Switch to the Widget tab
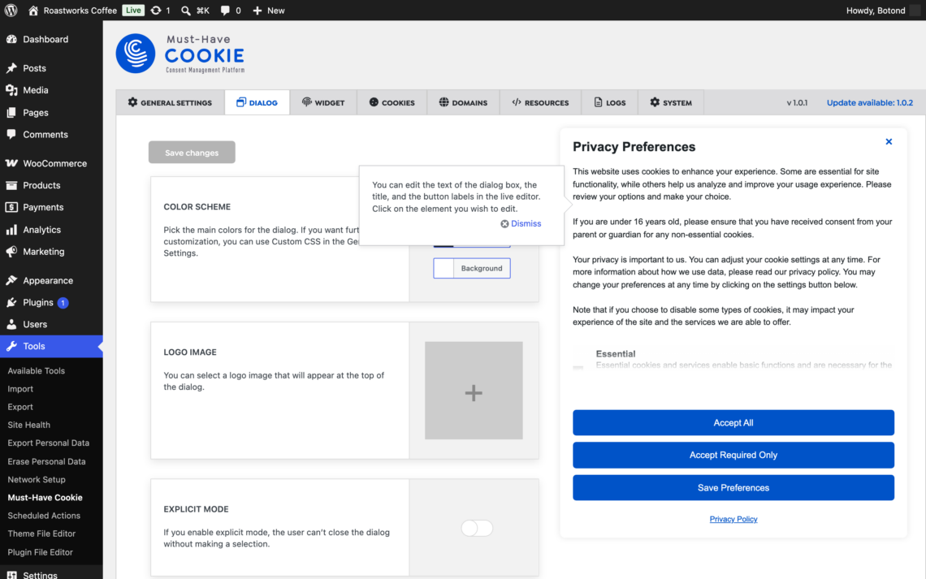This screenshot has width=926, height=579. (323, 102)
